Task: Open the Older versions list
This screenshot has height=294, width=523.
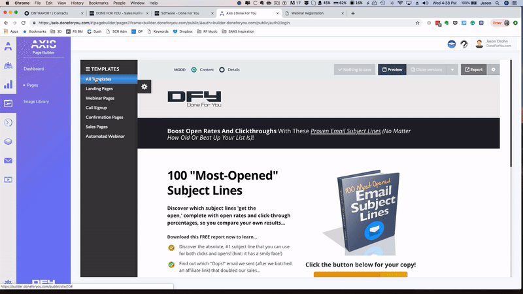Action: click(x=427, y=70)
